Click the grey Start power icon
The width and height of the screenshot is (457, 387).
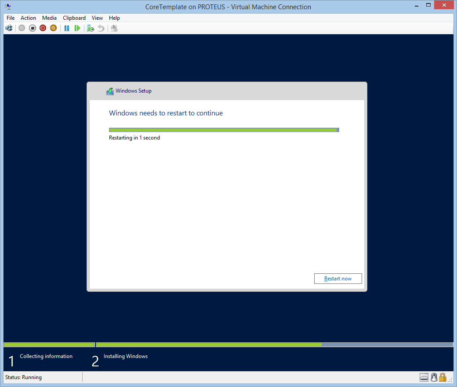[22, 28]
